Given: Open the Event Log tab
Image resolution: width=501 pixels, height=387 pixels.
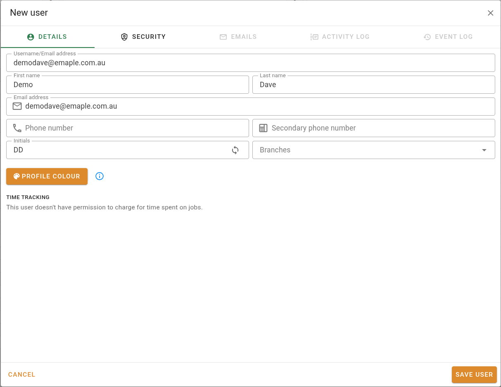Looking at the screenshot, I should point(448,37).
